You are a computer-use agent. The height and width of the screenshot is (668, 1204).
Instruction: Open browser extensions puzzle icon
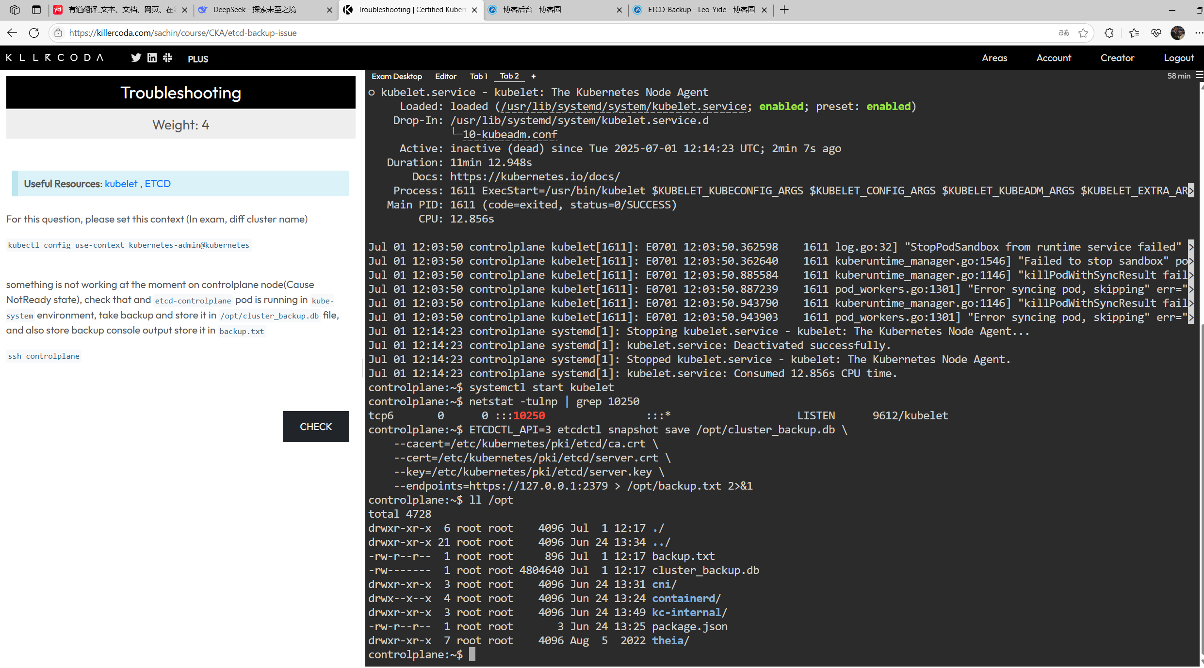coord(1109,33)
